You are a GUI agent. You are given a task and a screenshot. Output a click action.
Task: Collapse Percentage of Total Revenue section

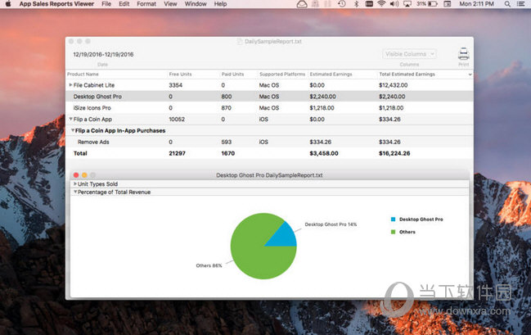pos(75,192)
